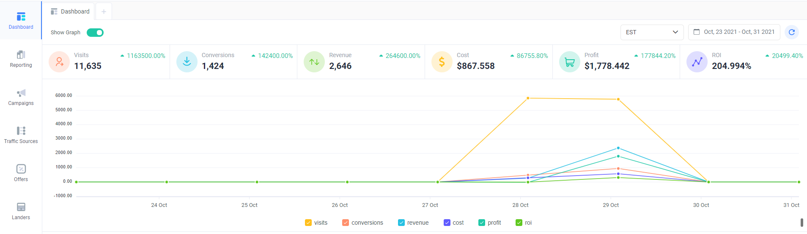Image resolution: width=807 pixels, height=234 pixels.
Task: Open Reporting from the sidebar
Action: point(21,59)
